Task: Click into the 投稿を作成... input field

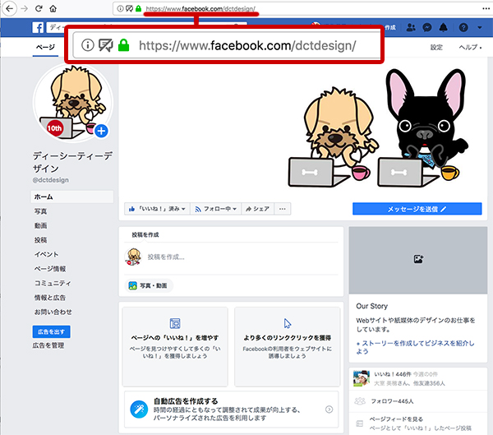Action: pos(231,257)
